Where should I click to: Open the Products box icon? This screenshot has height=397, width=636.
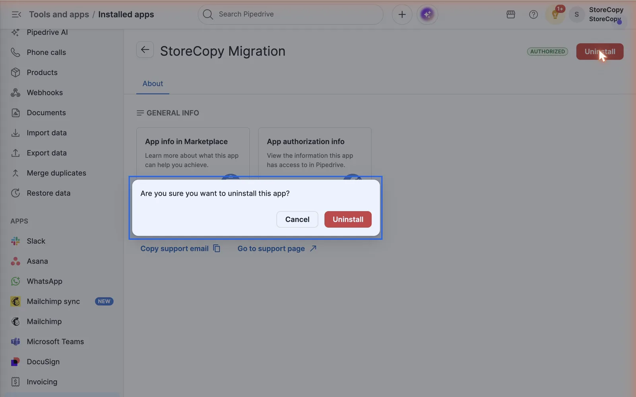click(x=16, y=72)
